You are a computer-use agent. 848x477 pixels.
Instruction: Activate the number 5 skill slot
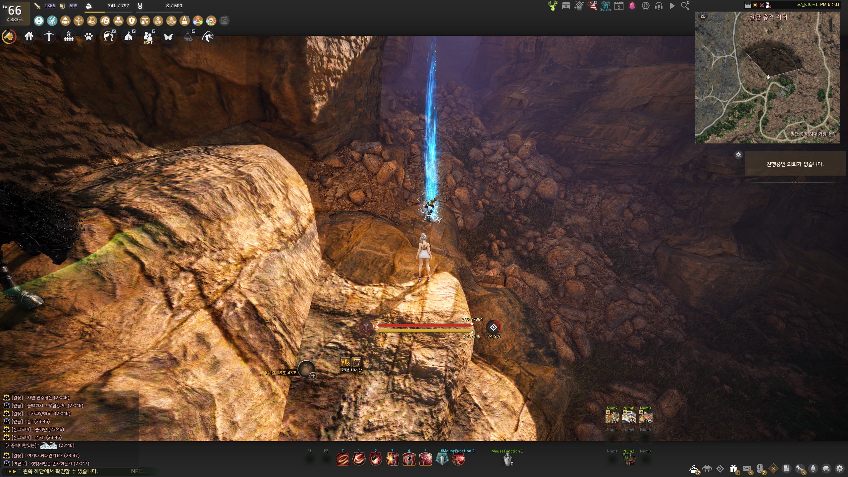(425, 459)
